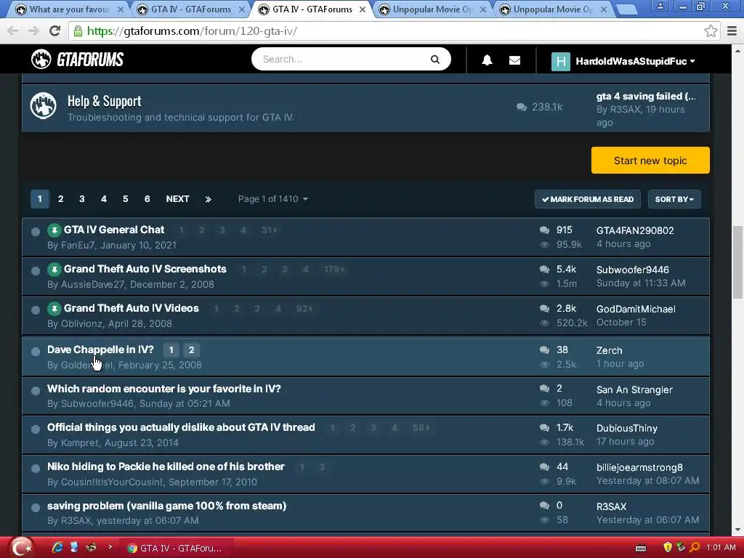
Task: Bookmark page with star icon
Action: pyautogui.click(x=711, y=31)
